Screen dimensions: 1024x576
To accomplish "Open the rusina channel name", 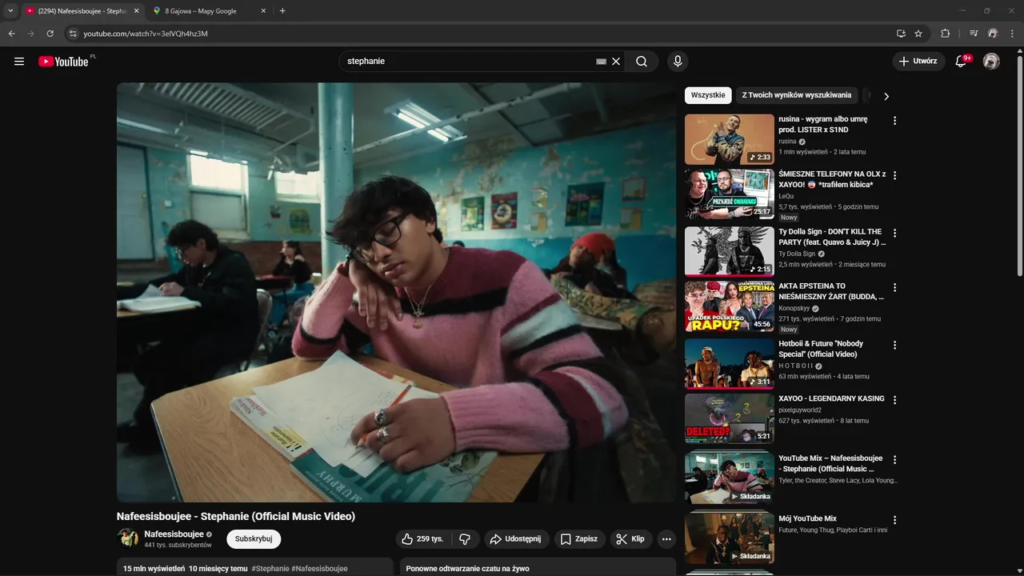I will point(787,141).
